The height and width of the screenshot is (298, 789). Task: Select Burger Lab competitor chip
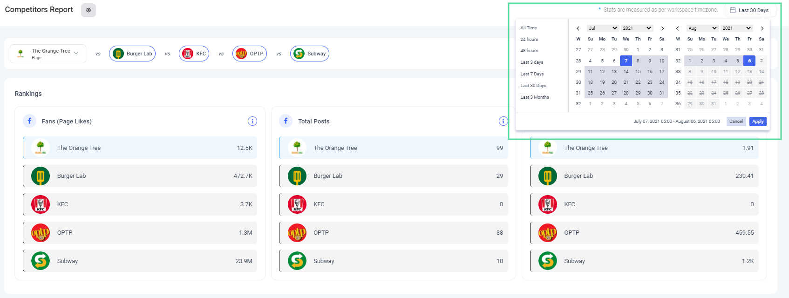[x=132, y=54]
